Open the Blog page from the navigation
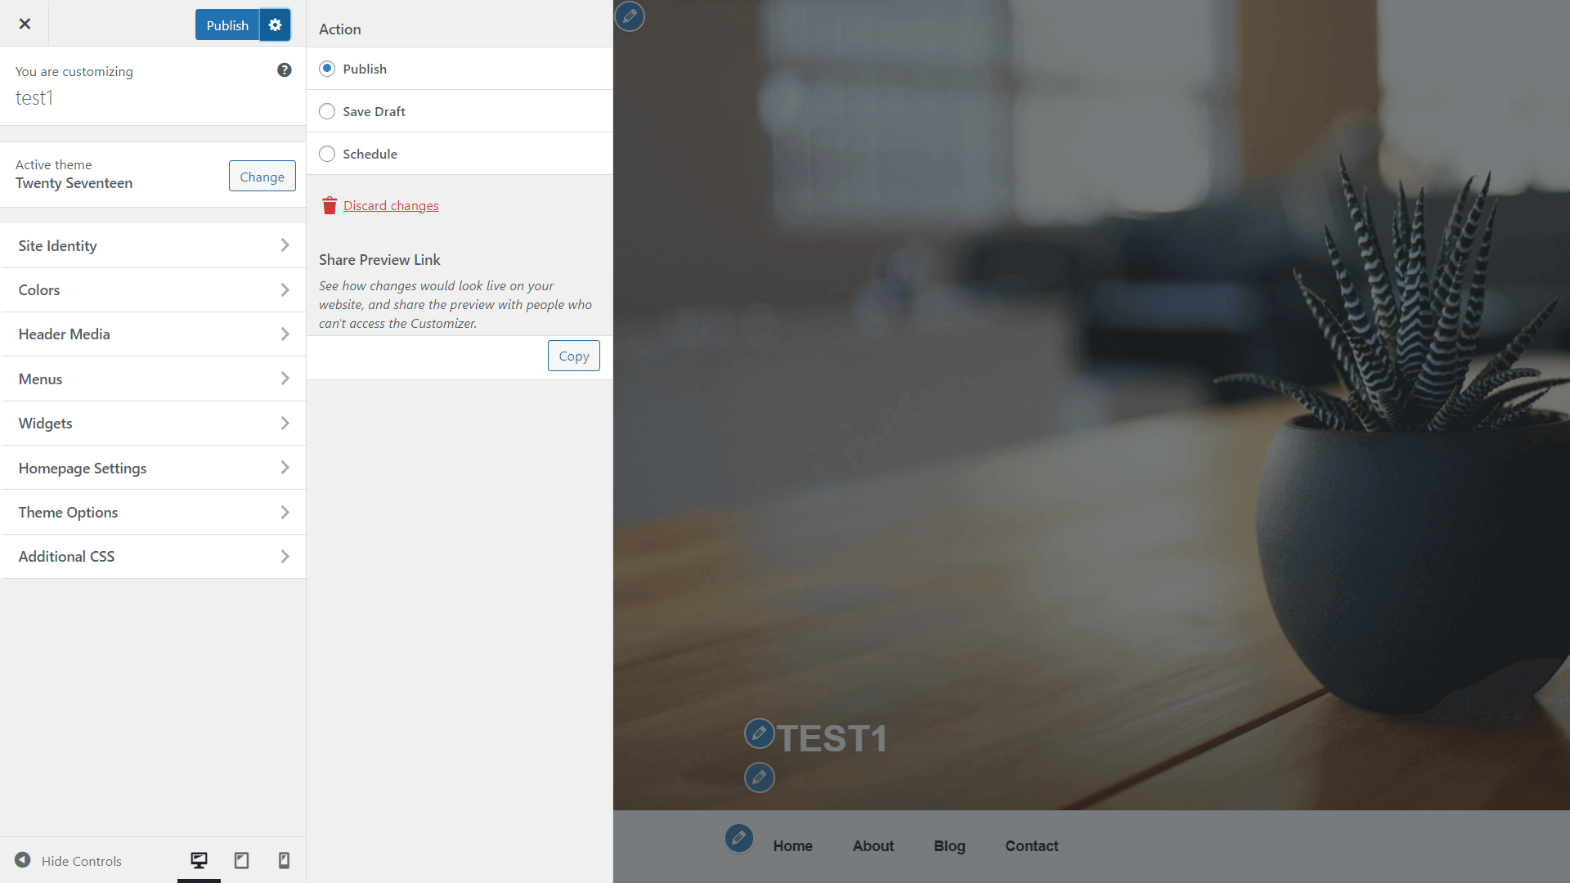 tap(949, 845)
